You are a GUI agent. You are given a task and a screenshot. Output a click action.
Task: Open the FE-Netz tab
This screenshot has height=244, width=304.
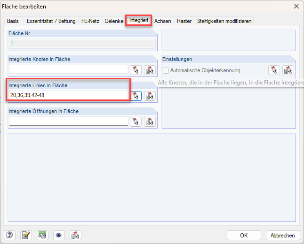[89, 21]
